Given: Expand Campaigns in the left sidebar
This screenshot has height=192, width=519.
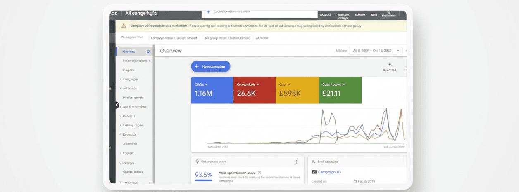Looking at the screenshot, I should [x=131, y=79].
